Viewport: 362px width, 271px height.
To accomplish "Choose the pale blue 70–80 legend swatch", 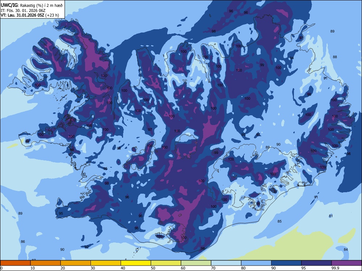I will pyautogui.click(x=226, y=263).
